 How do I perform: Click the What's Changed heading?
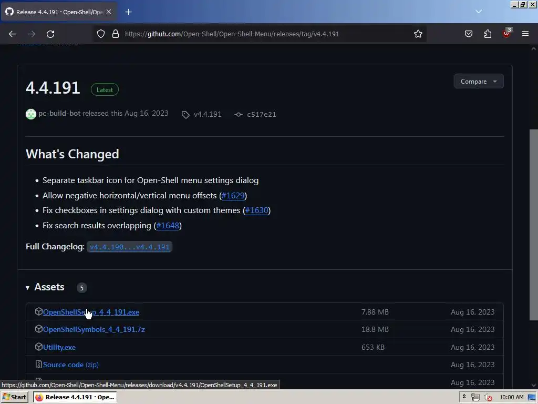point(73,154)
